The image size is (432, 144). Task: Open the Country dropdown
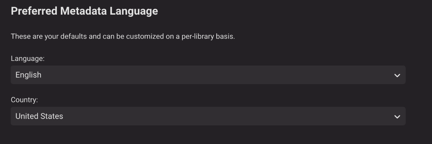208,116
